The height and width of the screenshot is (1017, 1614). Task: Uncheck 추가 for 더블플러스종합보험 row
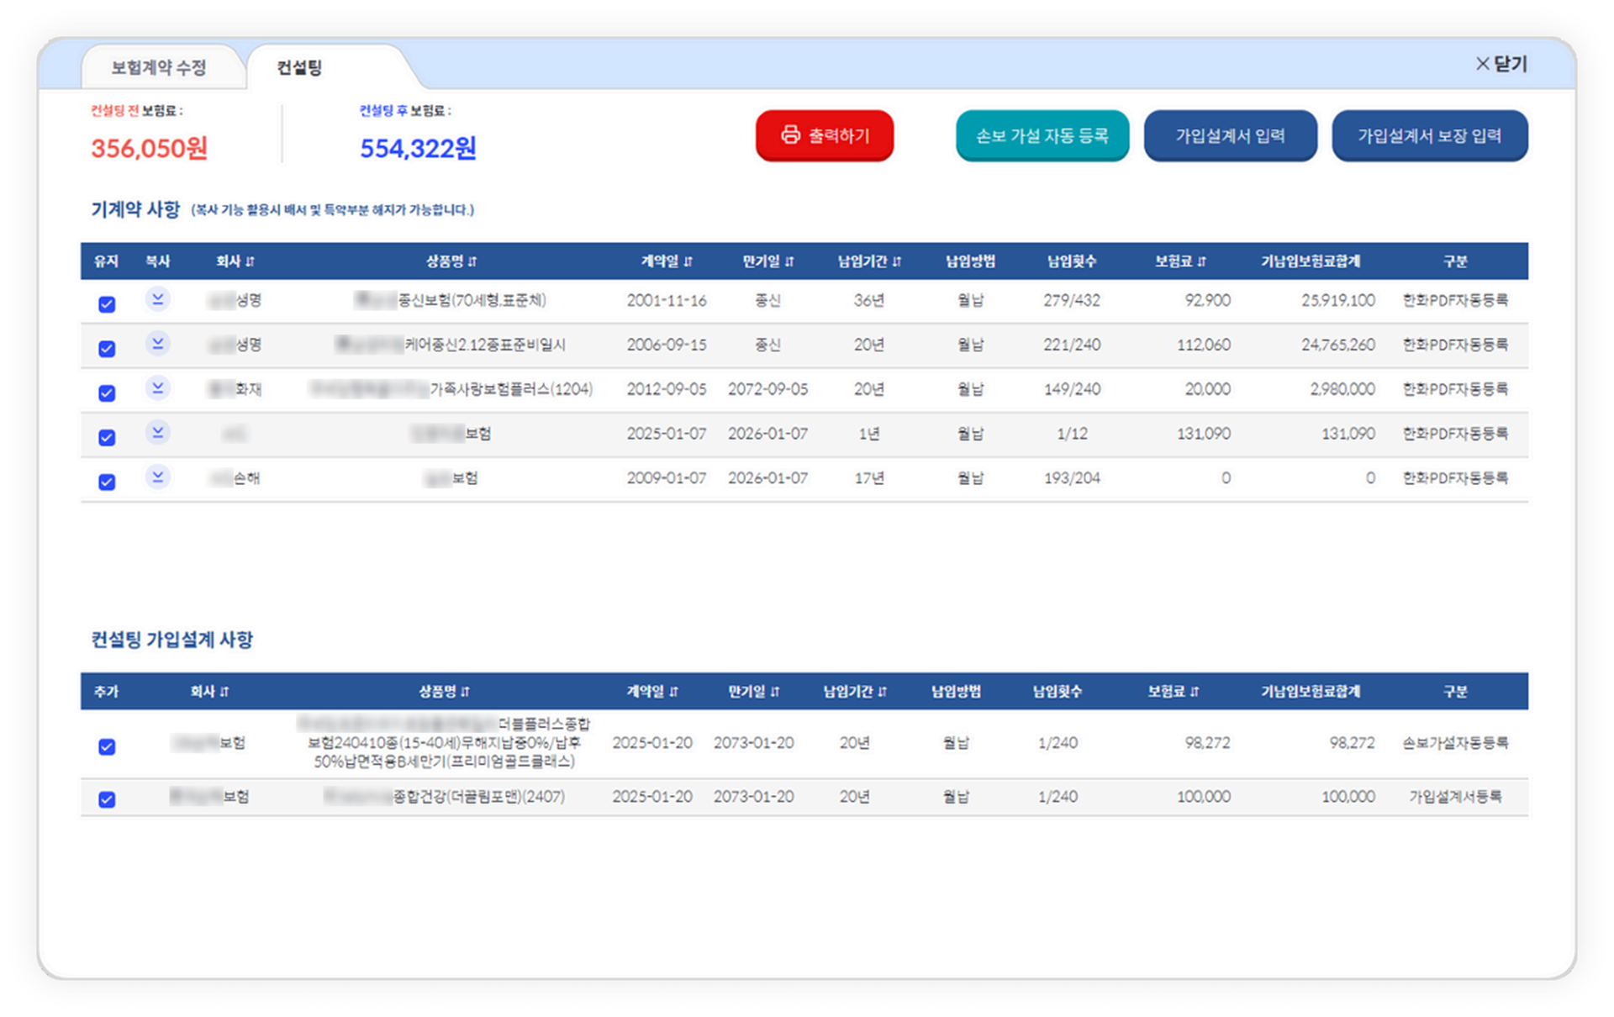click(107, 747)
